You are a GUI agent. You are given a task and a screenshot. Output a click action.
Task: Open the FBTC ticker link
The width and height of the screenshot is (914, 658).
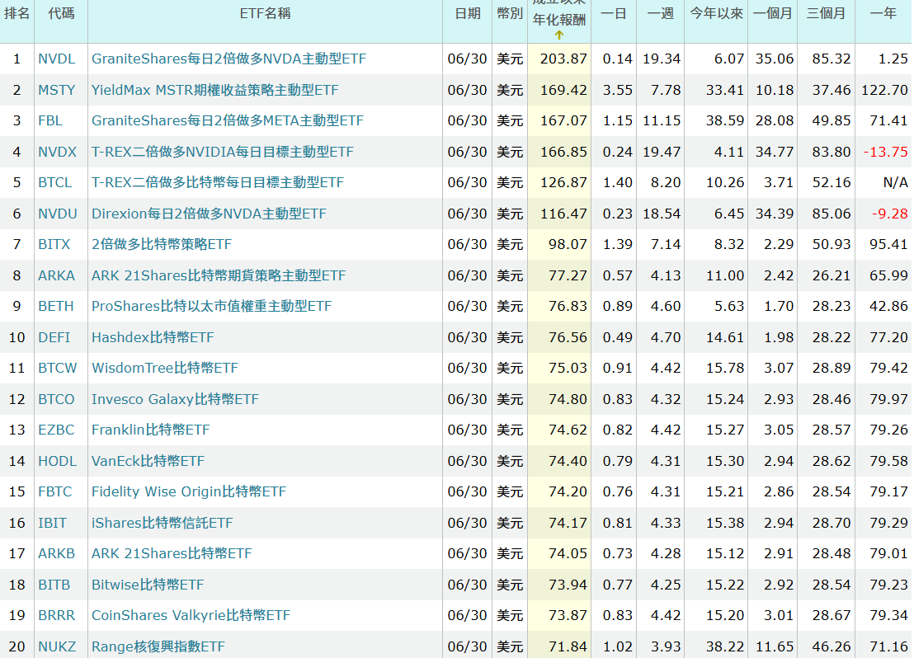click(55, 491)
